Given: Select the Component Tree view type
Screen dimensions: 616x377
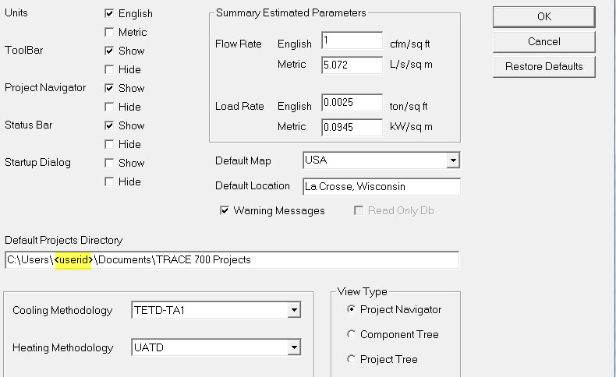Looking at the screenshot, I should tap(352, 334).
